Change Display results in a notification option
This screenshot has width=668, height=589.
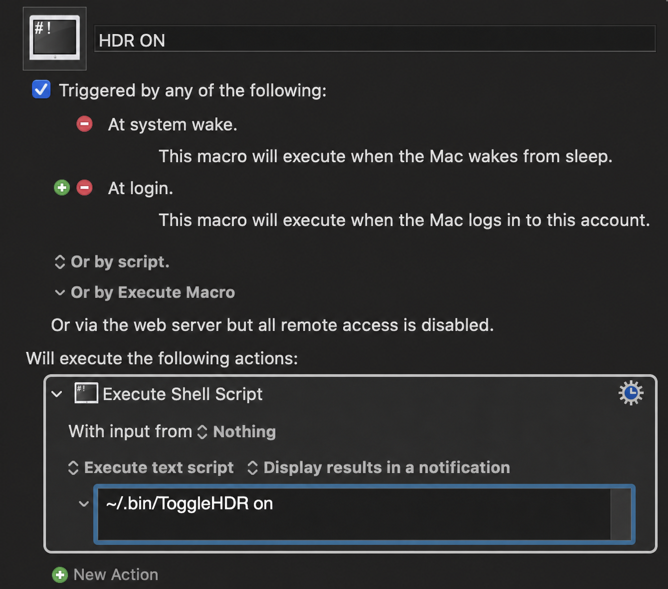pos(379,468)
